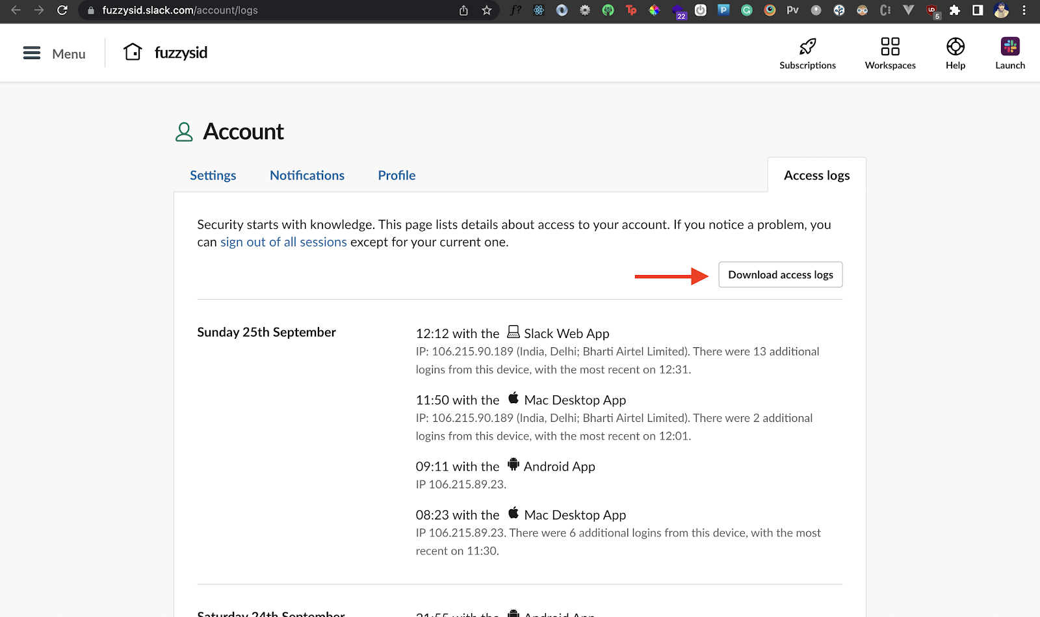Open the gear cog extension
Image resolution: width=1040 pixels, height=617 pixels.
(585, 10)
